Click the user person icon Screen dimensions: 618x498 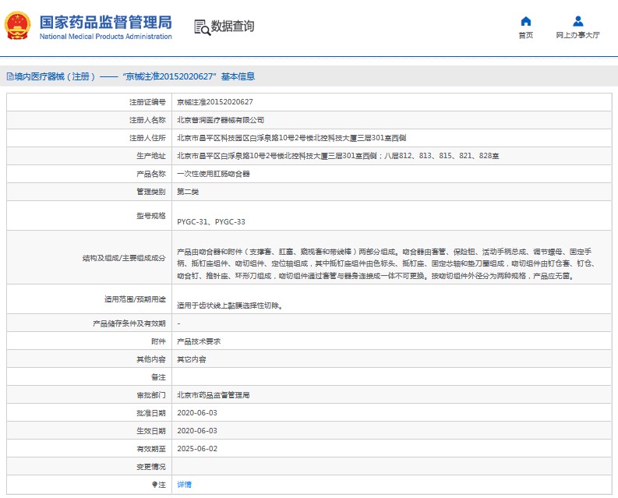tap(577, 21)
